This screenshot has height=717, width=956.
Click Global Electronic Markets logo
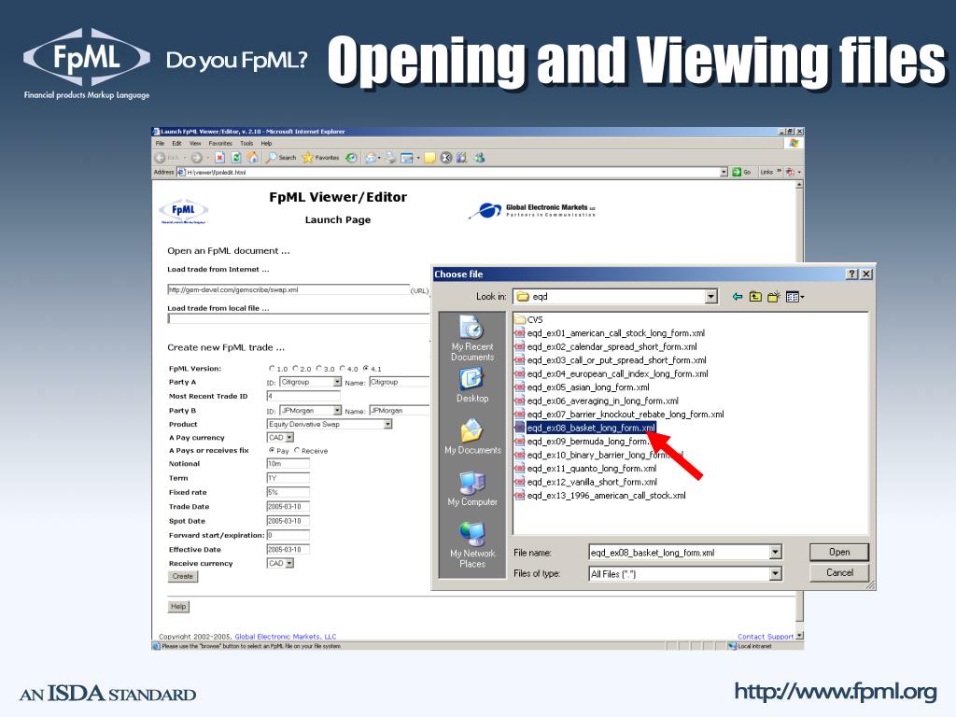(532, 210)
